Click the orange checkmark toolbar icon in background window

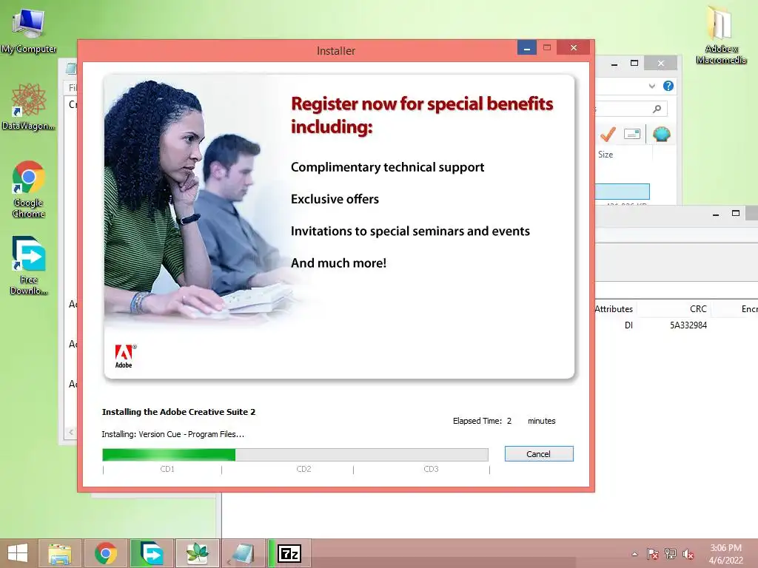(608, 134)
